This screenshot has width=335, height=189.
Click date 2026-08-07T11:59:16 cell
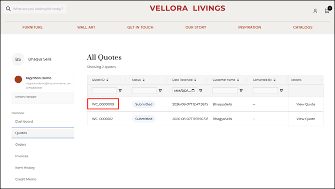tap(190, 119)
